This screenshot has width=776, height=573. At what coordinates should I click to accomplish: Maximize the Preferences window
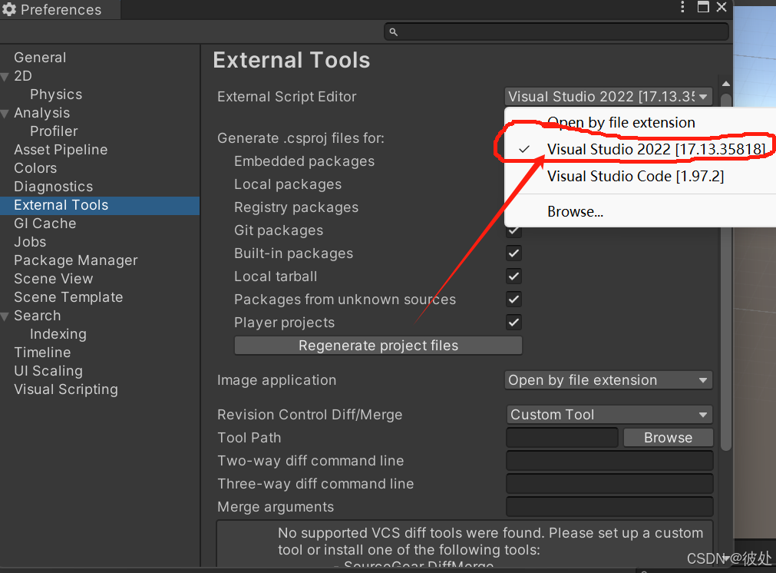point(703,7)
